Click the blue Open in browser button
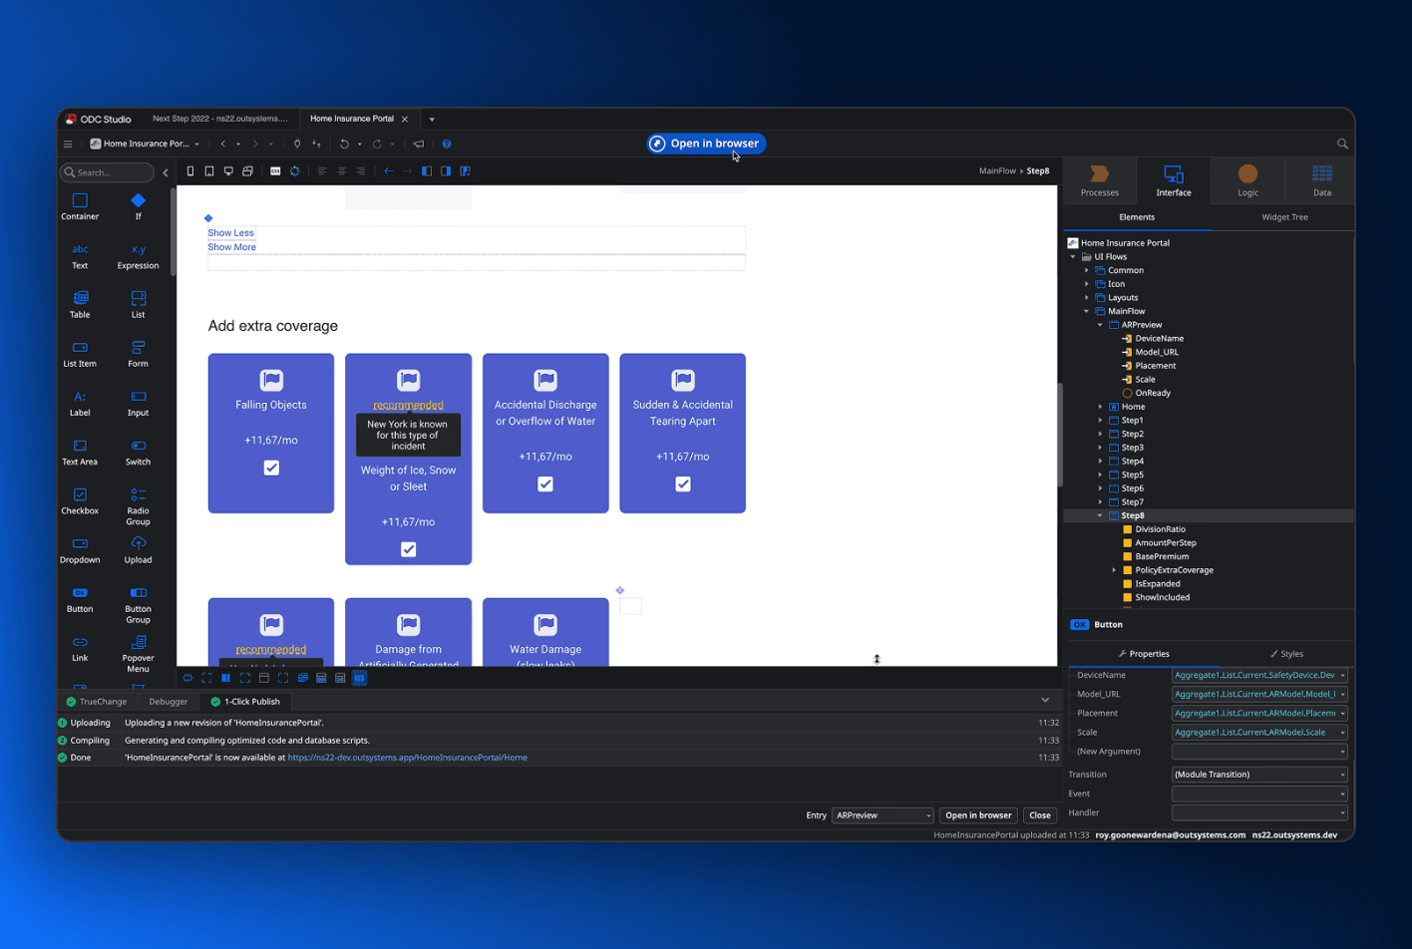The height and width of the screenshot is (949, 1412). [706, 144]
